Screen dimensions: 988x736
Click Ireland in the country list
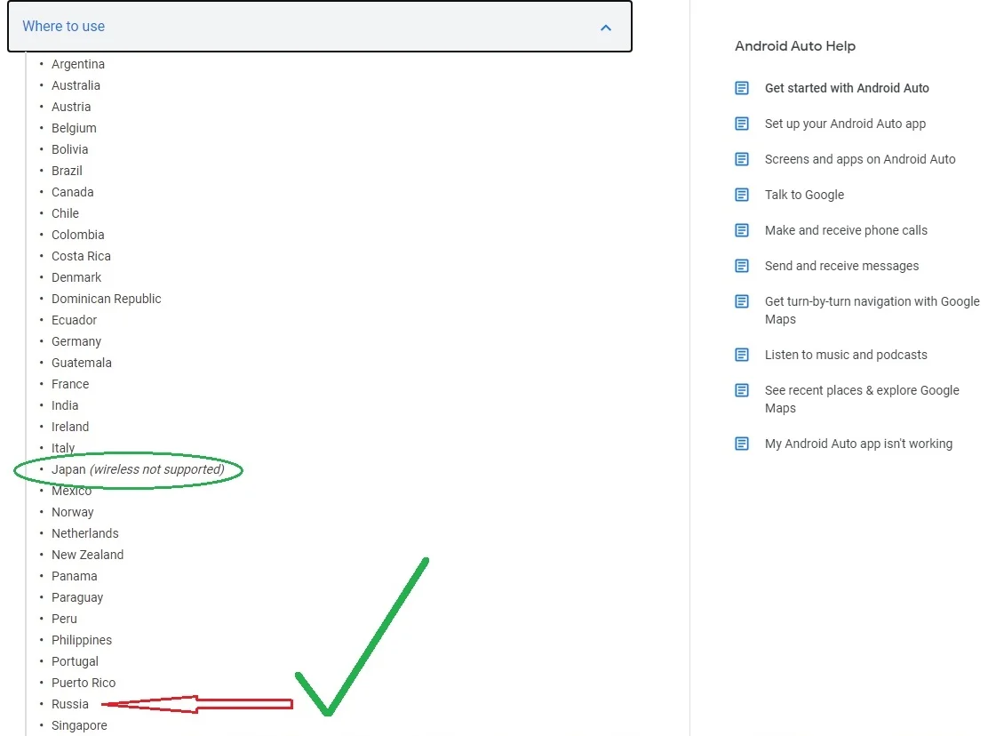coord(70,428)
